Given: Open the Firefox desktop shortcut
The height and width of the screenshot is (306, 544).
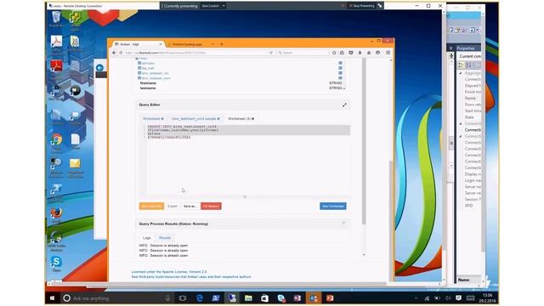Looking at the screenshot, I should (x=56, y=215).
